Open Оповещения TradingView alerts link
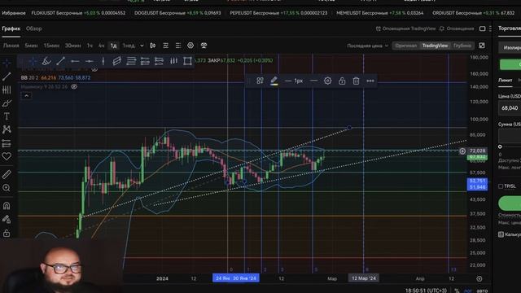Image resolution: width=521 pixels, height=293 pixels. pyautogui.click(x=405, y=29)
